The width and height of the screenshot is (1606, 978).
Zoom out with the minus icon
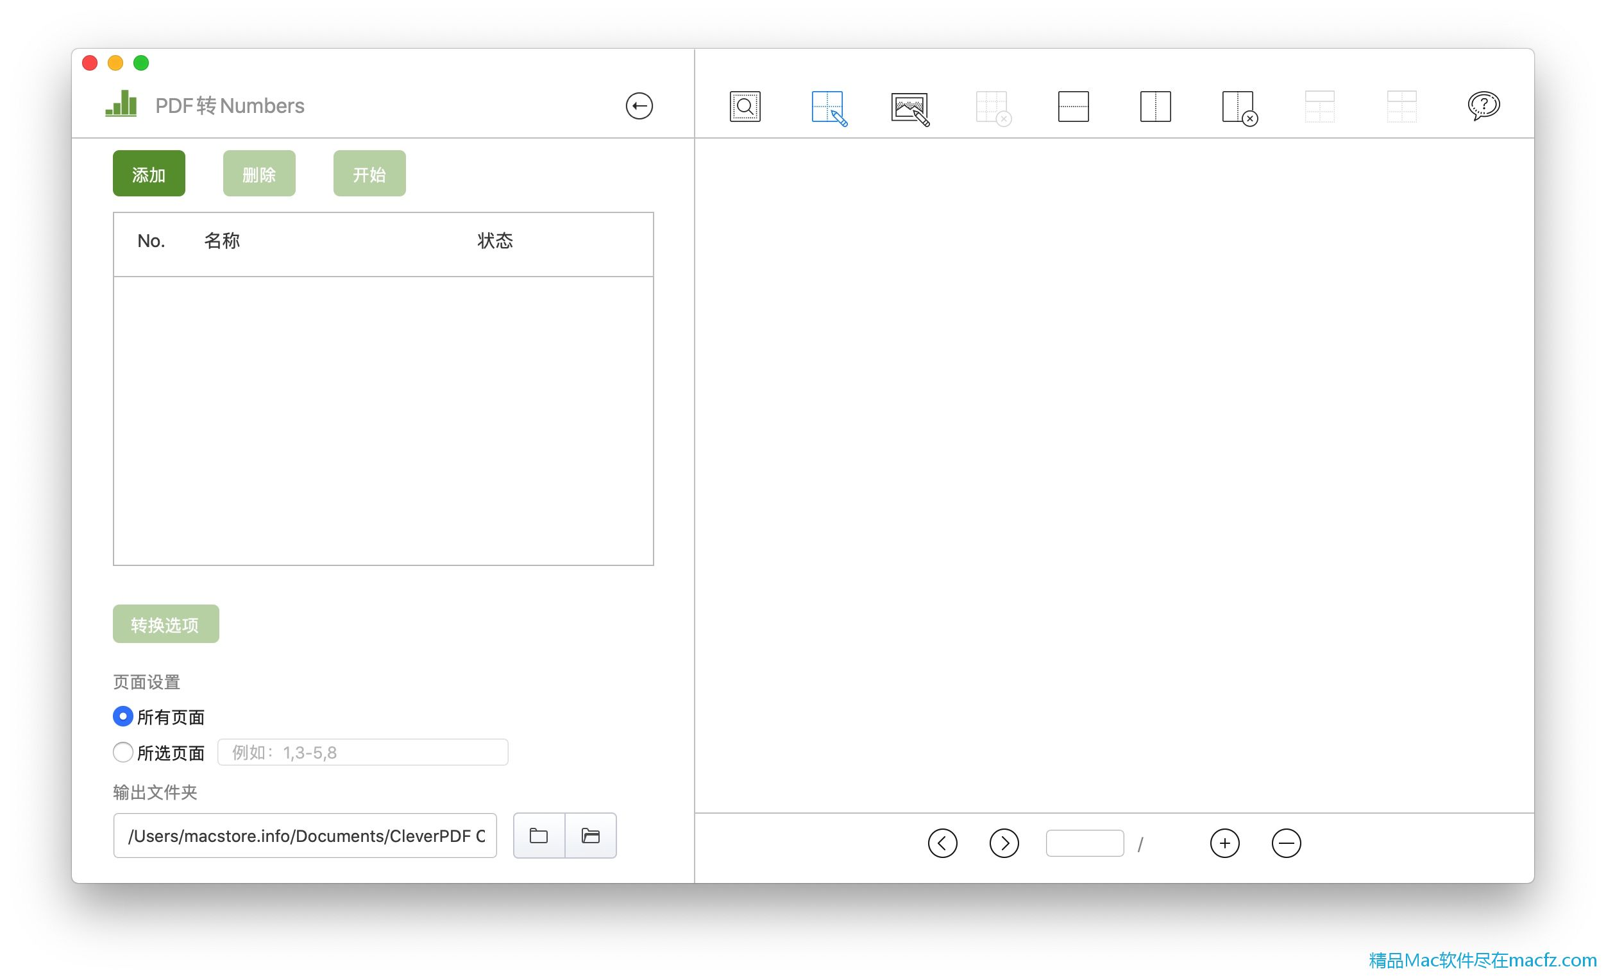pyautogui.click(x=1286, y=843)
